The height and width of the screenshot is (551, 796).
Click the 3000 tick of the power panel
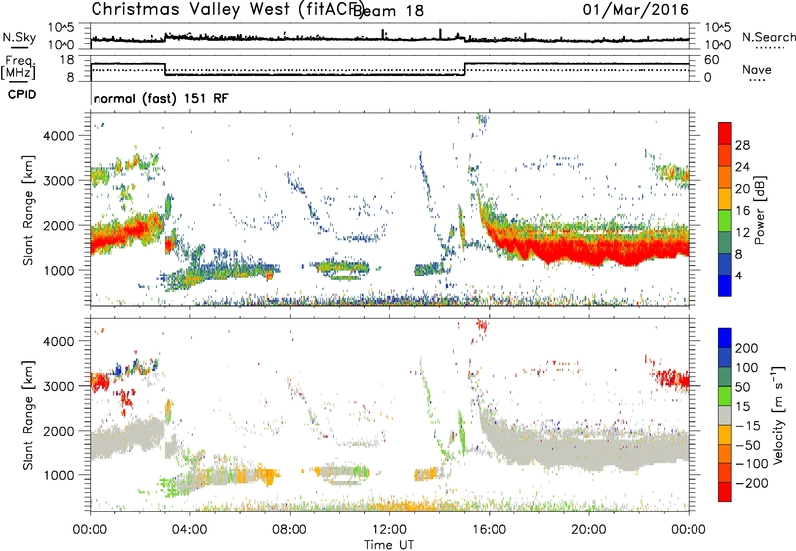pos(58,181)
